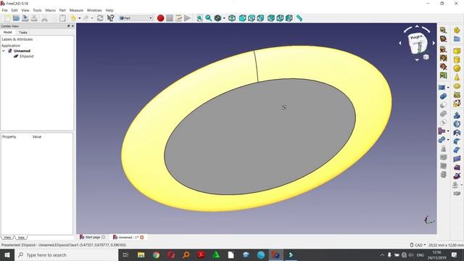This screenshot has width=464, height=261.
Task: Click the Revolve tool icon
Action: [x=457, y=124]
